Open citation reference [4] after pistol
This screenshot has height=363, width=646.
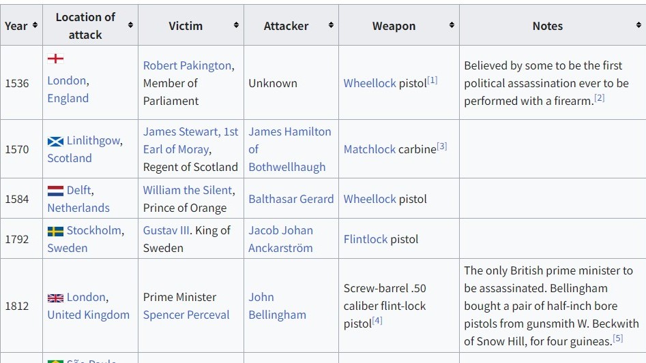click(377, 321)
